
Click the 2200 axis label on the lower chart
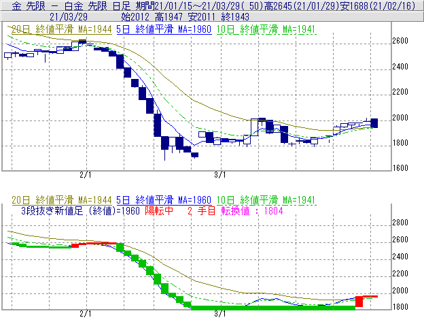400,274
